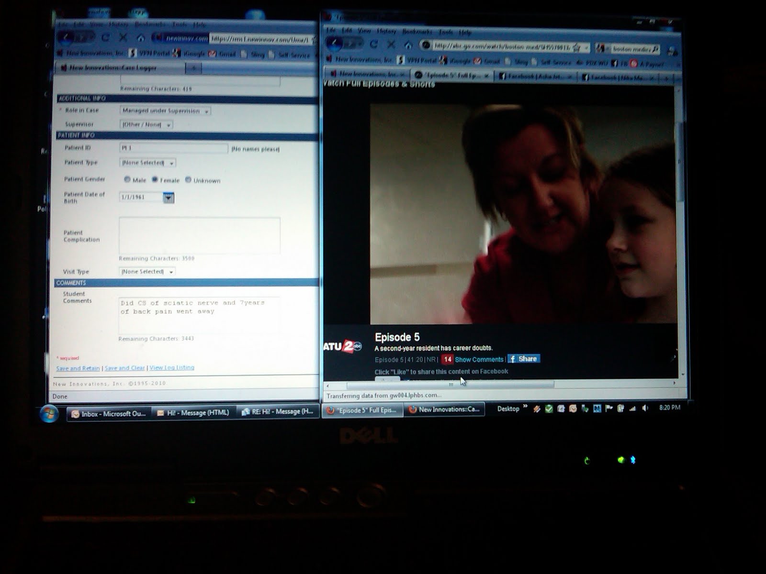Open the Supervisor dropdown

coord(146,124)
